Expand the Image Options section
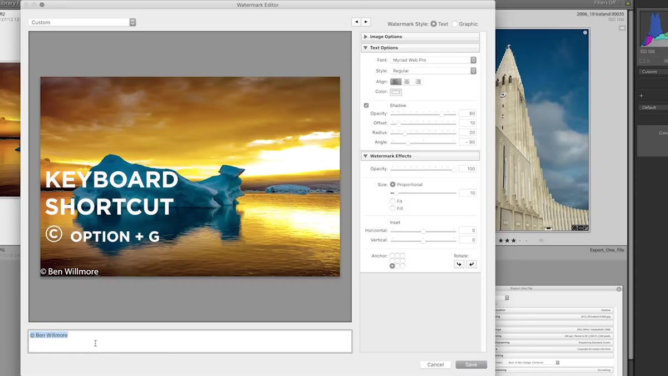This screenshot has width=668, height=376. click(420, 37)
